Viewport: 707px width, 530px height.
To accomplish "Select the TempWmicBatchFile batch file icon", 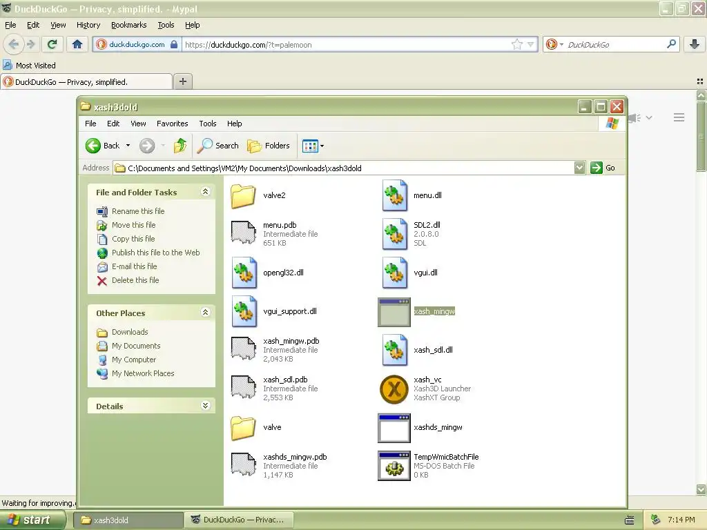I will pyautogui.click(x=394, y=466).
